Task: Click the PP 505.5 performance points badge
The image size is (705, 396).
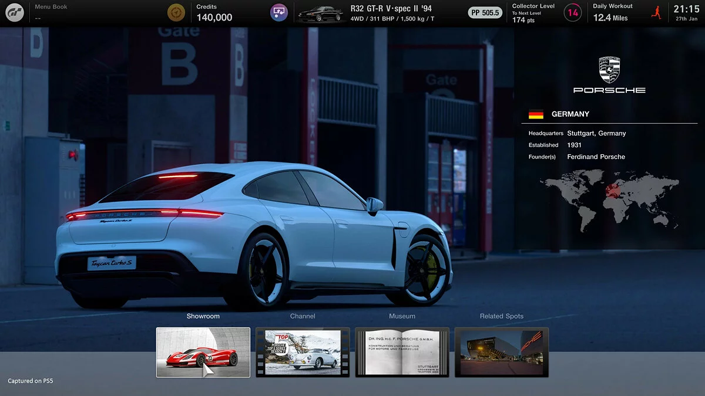Action: [485, 11]
